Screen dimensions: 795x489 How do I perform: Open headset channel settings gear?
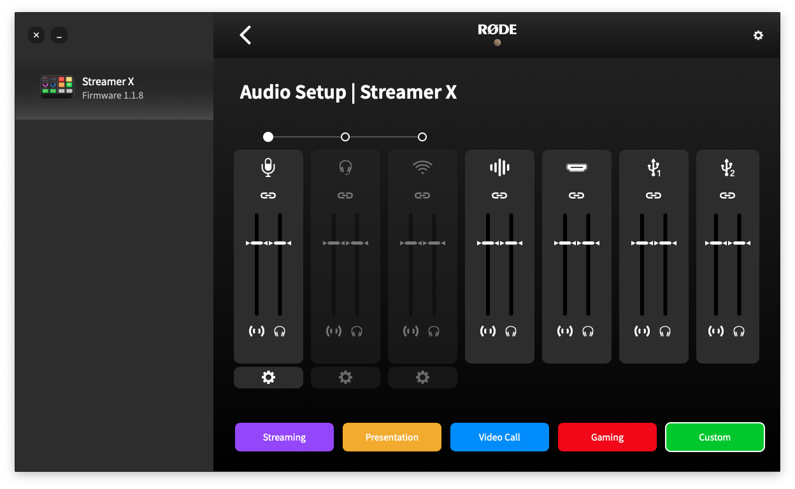pos(345,378)
